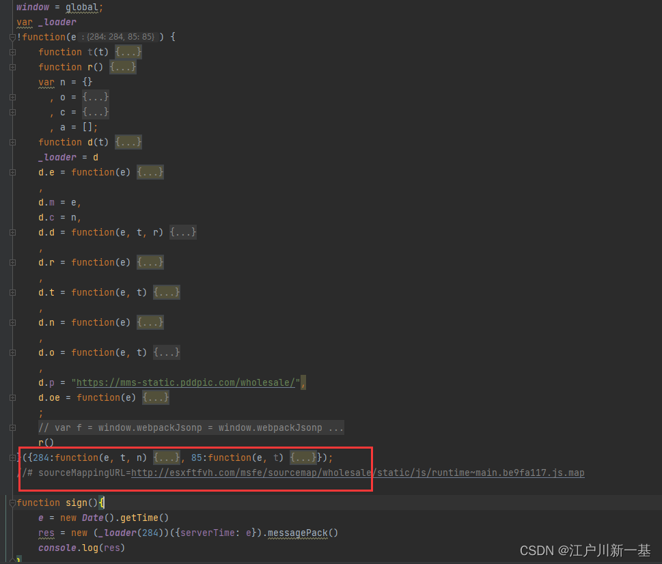This screenshot has width=662, height=564.
Task: Expand d.d function via its gutter fold icon
Action: [x=12, y=232]
